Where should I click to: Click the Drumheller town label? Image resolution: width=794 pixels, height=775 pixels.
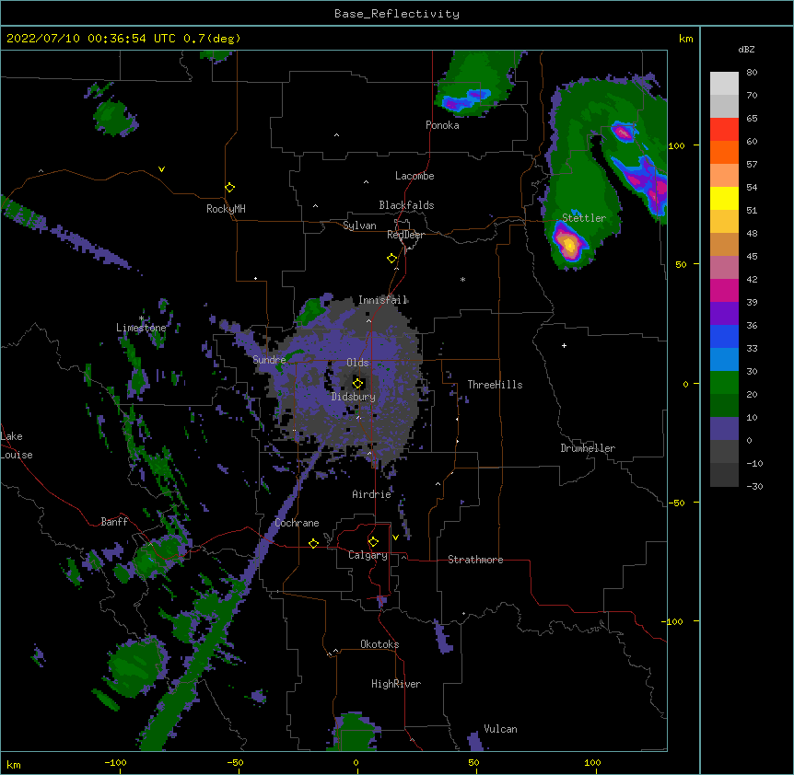pos(588,448)
